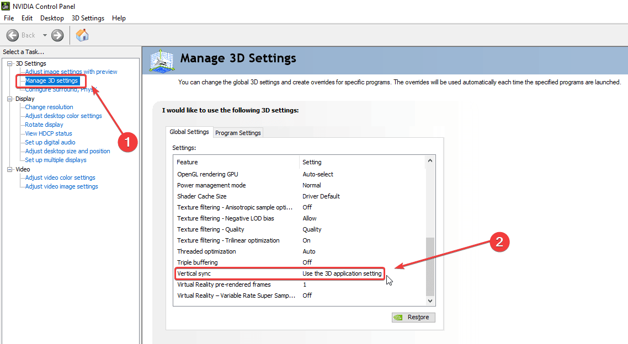Select Texture filtering Anisotropic sample row
Screen dimensions: 628x344
tap(300, 207)
